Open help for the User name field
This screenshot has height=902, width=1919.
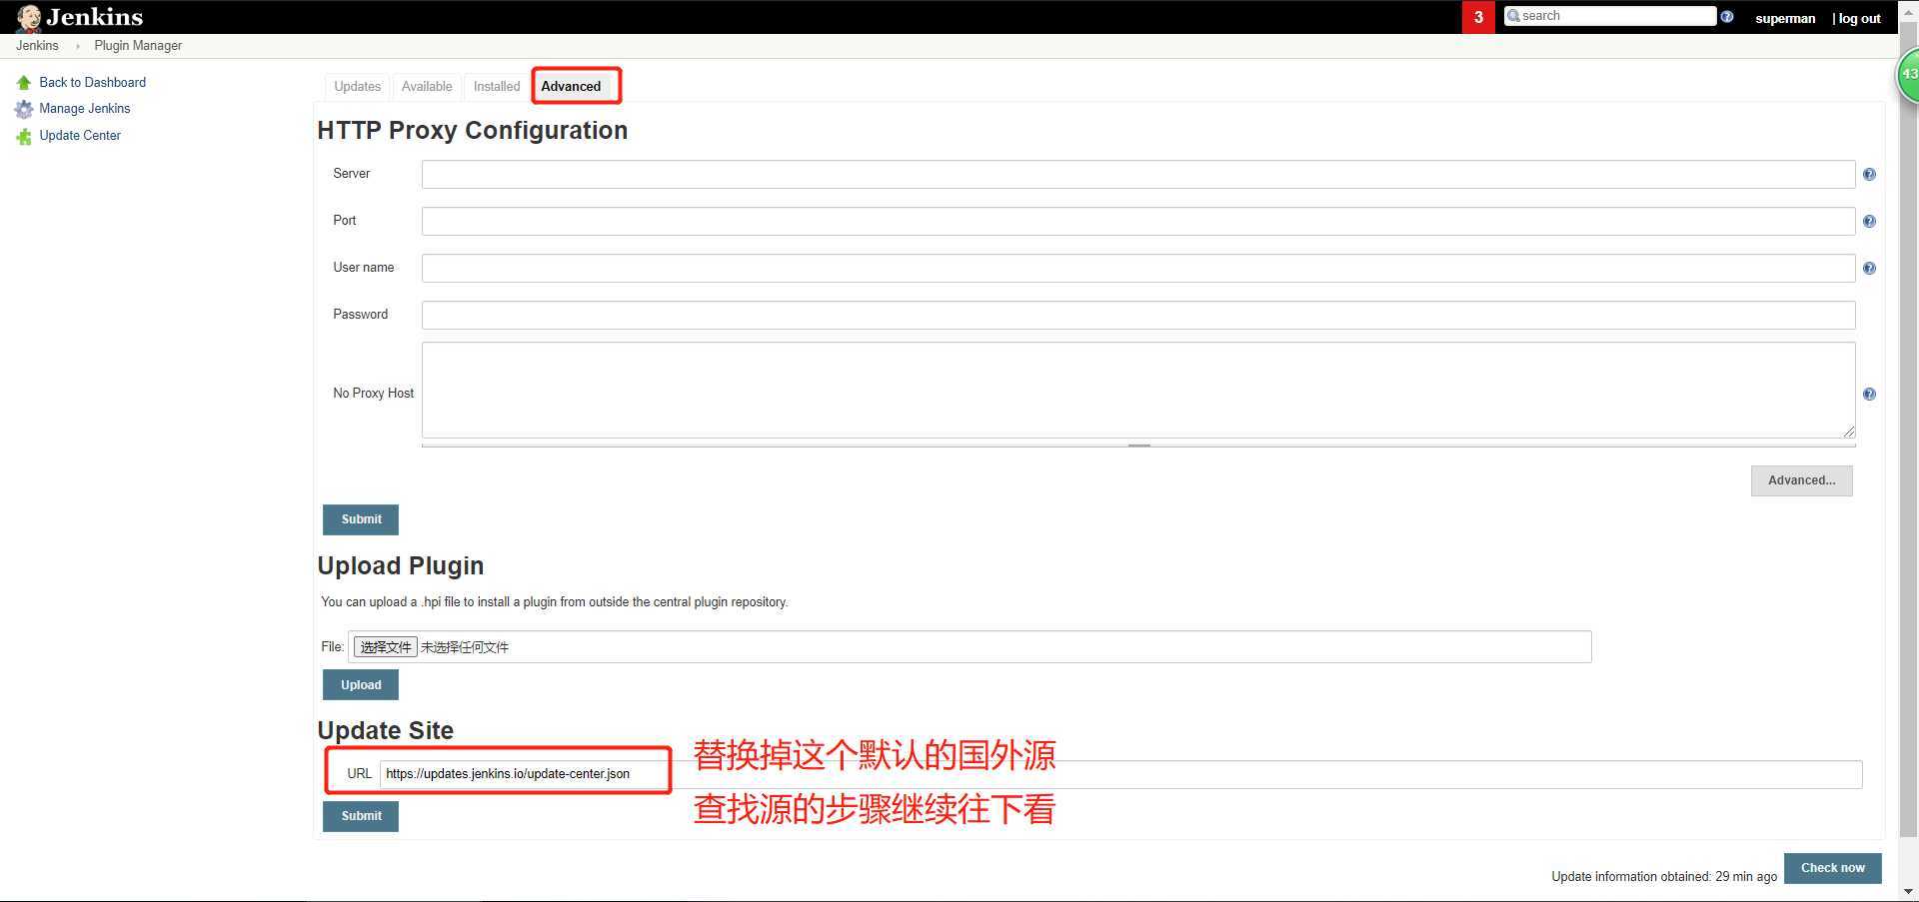(x=1869, y=269)
